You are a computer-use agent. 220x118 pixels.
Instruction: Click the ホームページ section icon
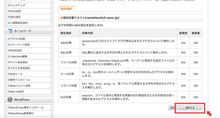[x=10, y=31]
